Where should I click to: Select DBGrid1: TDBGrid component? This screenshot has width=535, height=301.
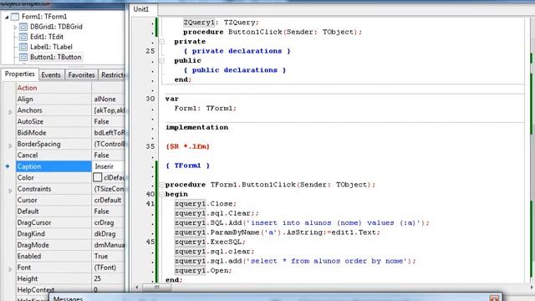[x=56, y=27]
